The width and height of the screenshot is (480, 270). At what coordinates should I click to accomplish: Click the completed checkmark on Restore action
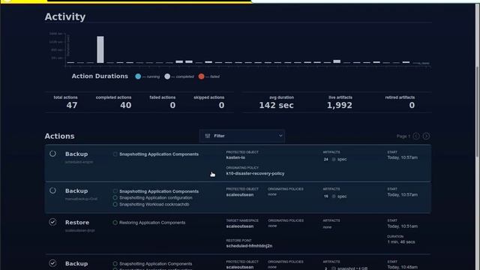tap(52, 222)
